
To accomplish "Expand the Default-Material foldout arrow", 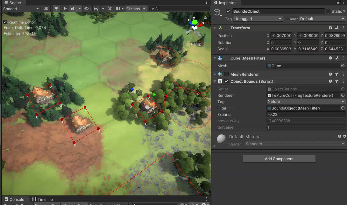I will (215, 146).
